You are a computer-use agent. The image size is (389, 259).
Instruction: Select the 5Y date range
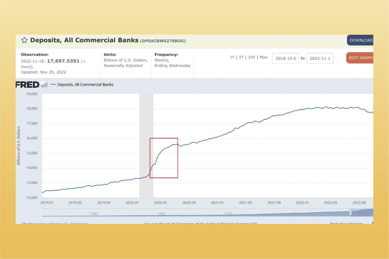[x=241, y=57]
